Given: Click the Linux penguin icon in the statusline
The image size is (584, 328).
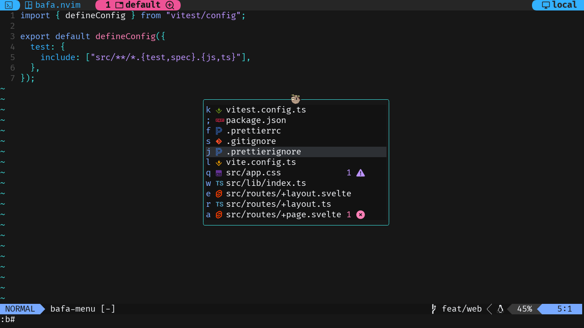Looking at the screenshot, I should pyautogui.click(x=500, y=309).
